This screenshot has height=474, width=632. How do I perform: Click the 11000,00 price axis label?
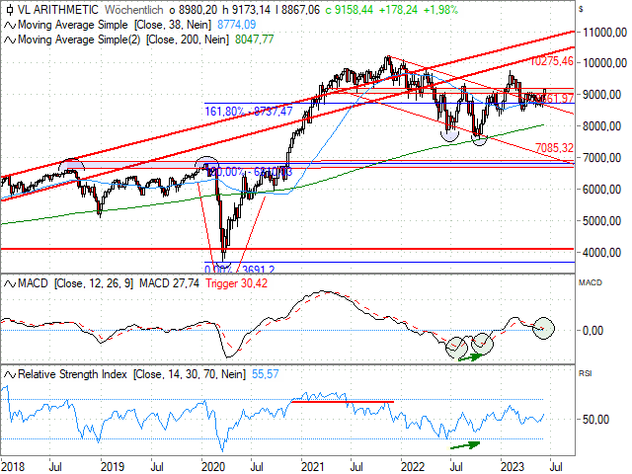(605, 32)
